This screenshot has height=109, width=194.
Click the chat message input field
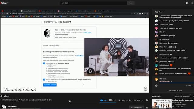tap(177, 81)
